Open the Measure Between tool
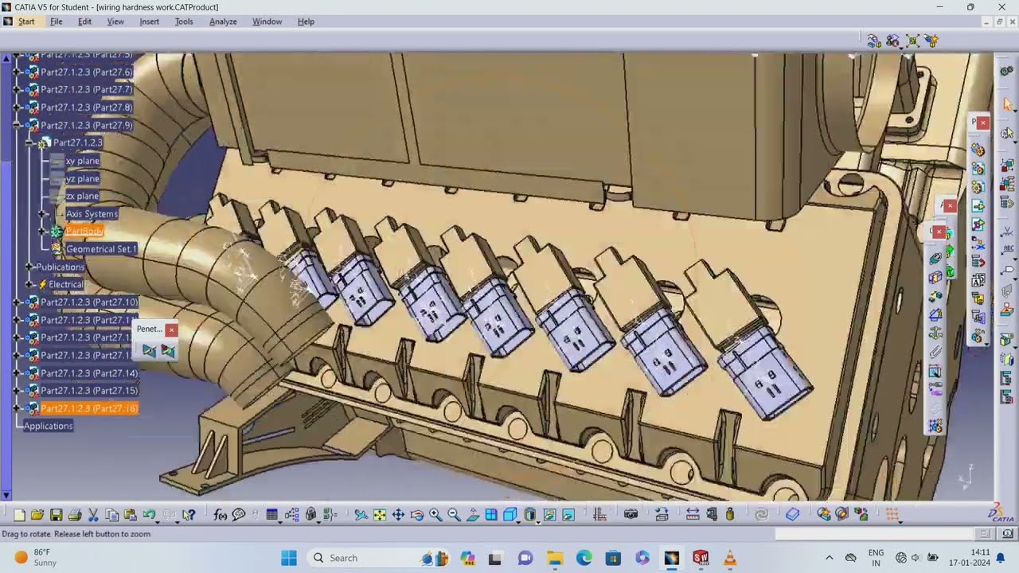This screenshot has width=1019, height=573. (693, 514)
